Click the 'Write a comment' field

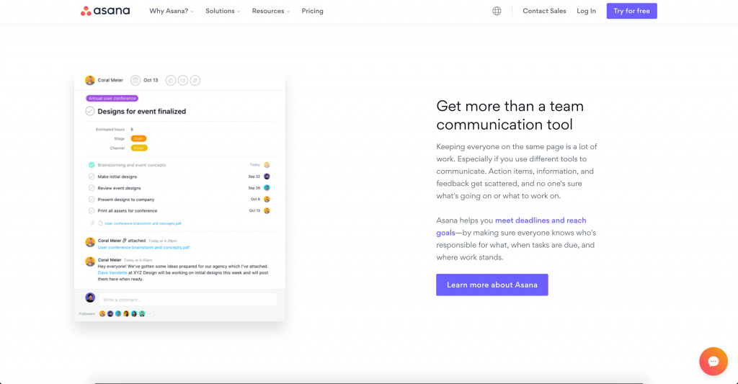point(187,299)
